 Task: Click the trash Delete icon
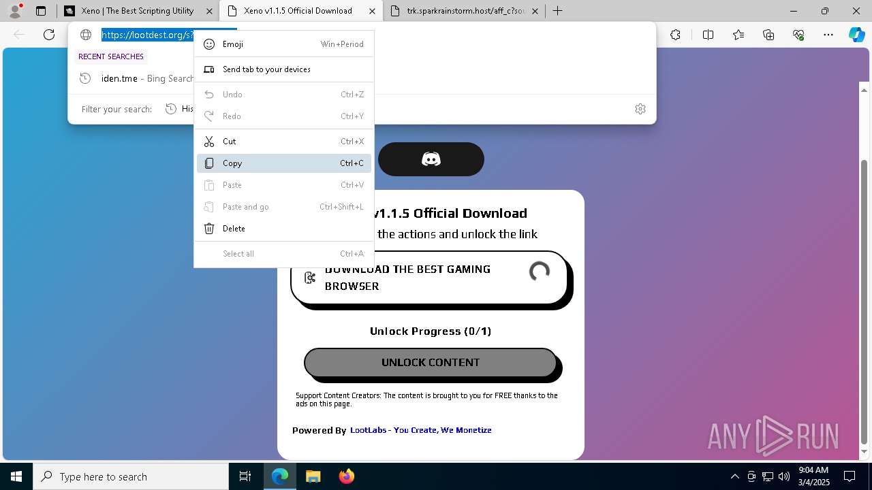(x=209, y=229)
